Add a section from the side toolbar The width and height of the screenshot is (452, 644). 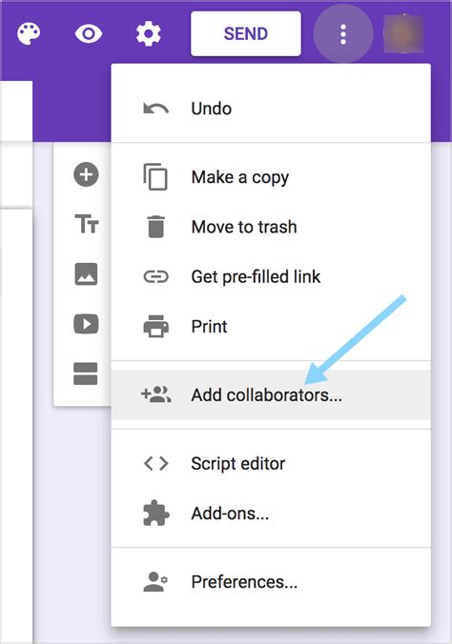(86, 373)
